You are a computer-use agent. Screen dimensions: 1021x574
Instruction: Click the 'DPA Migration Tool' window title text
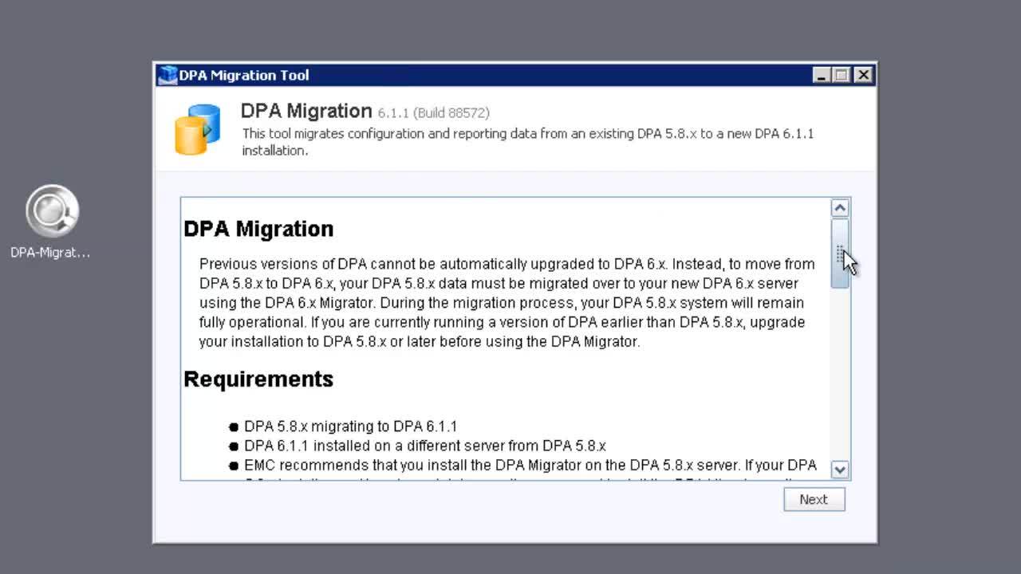tap(244, 75)
